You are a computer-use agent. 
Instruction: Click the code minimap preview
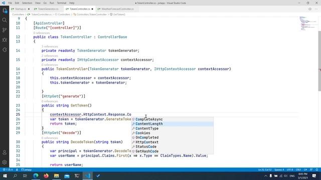tap(308, 23)
